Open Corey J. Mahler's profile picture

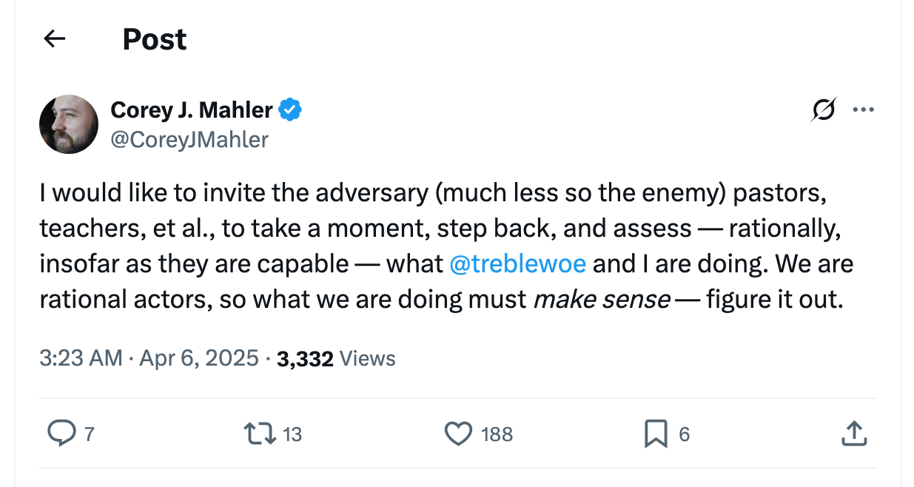point(69,124)
